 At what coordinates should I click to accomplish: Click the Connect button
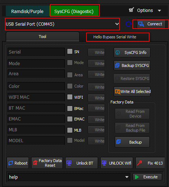coord(151,24)
